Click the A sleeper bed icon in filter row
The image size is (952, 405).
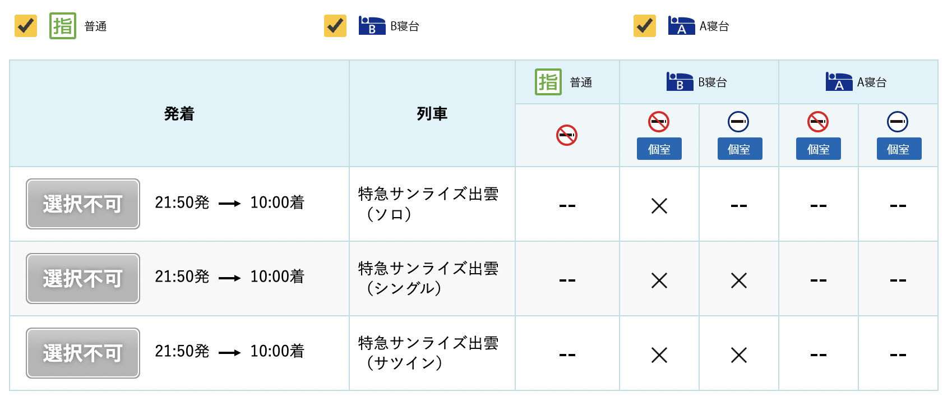coord(681,26)
